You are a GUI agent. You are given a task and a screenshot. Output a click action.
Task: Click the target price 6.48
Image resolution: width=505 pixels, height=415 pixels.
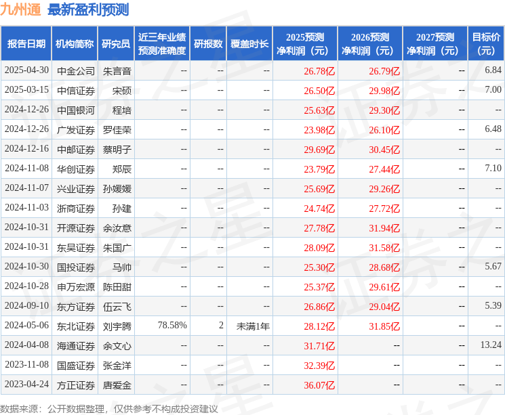[x=493, y=129]
